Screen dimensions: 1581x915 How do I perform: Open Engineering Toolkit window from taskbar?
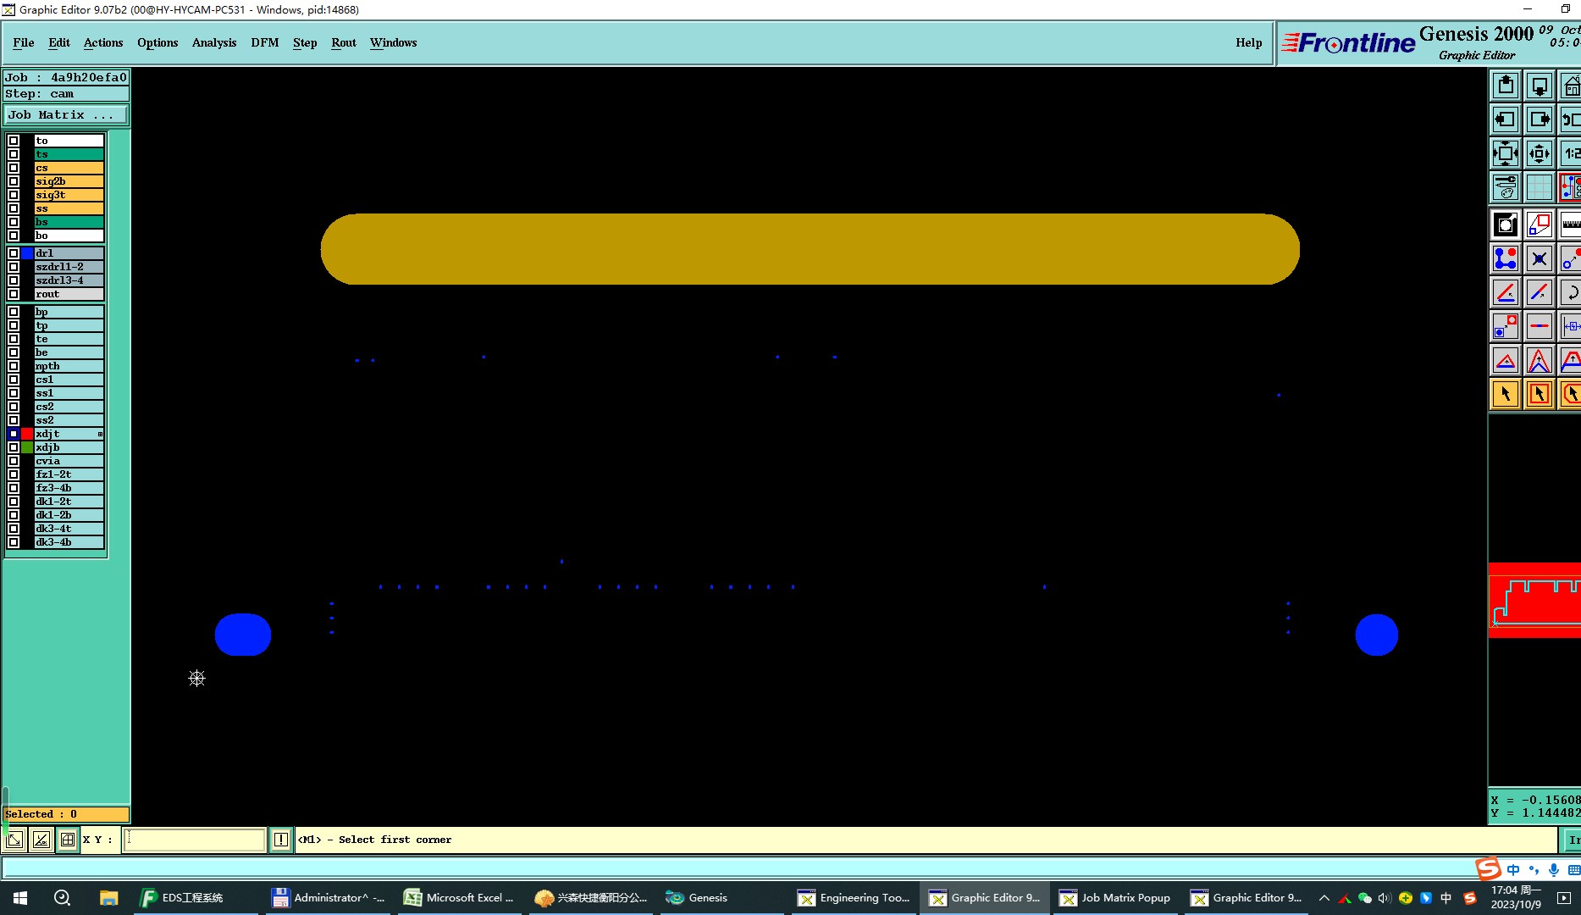pyautogui.click(x=854, y=898)
